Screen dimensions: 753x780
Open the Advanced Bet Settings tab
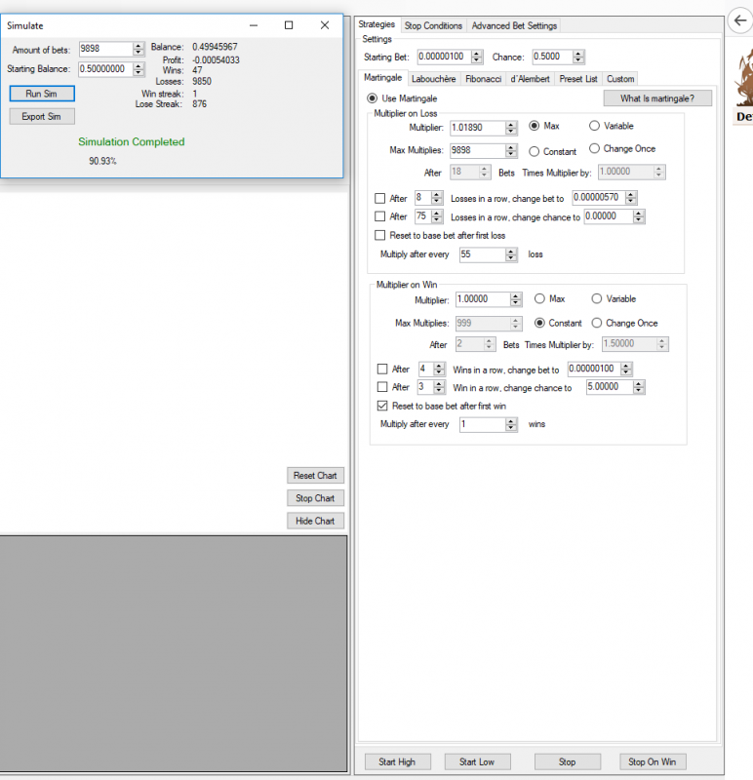pyautogui.click(x=514, y=25)
